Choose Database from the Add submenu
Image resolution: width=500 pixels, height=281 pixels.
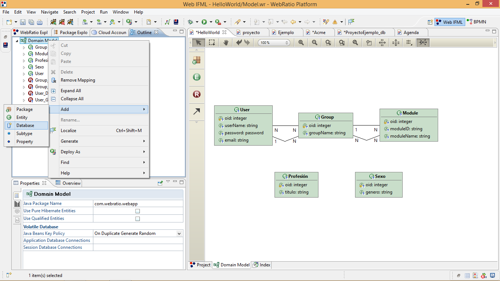point(26,125)
